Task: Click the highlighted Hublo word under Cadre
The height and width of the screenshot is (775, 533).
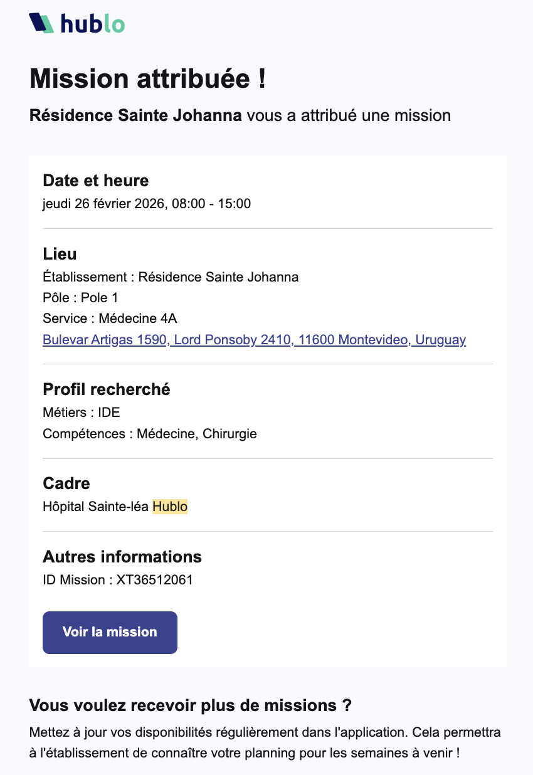Action: click(x=170, y=507)
